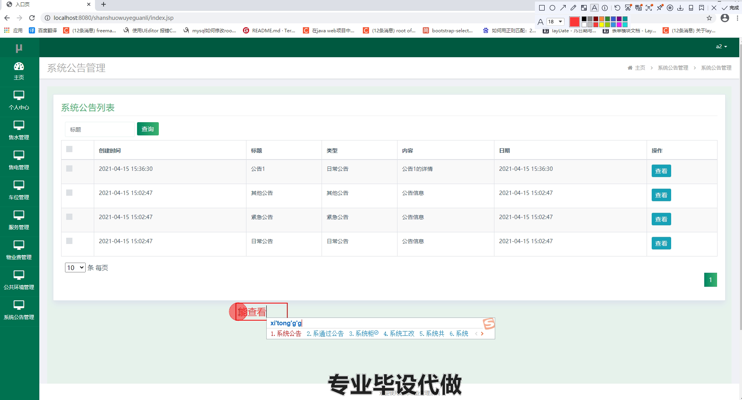Viewport: 742px width, 400px height.
Task: Finish the screenshot with 完成
Action: (730, 8)
